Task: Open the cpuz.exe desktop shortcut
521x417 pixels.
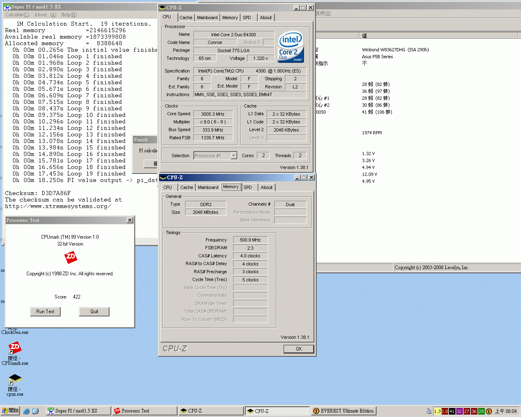Action: 15,384
